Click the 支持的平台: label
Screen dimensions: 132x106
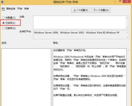(25, 31)
